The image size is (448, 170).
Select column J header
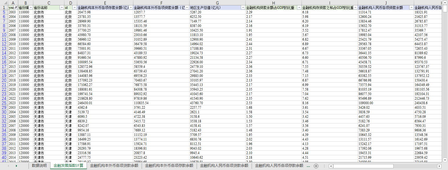pos(386,3)
